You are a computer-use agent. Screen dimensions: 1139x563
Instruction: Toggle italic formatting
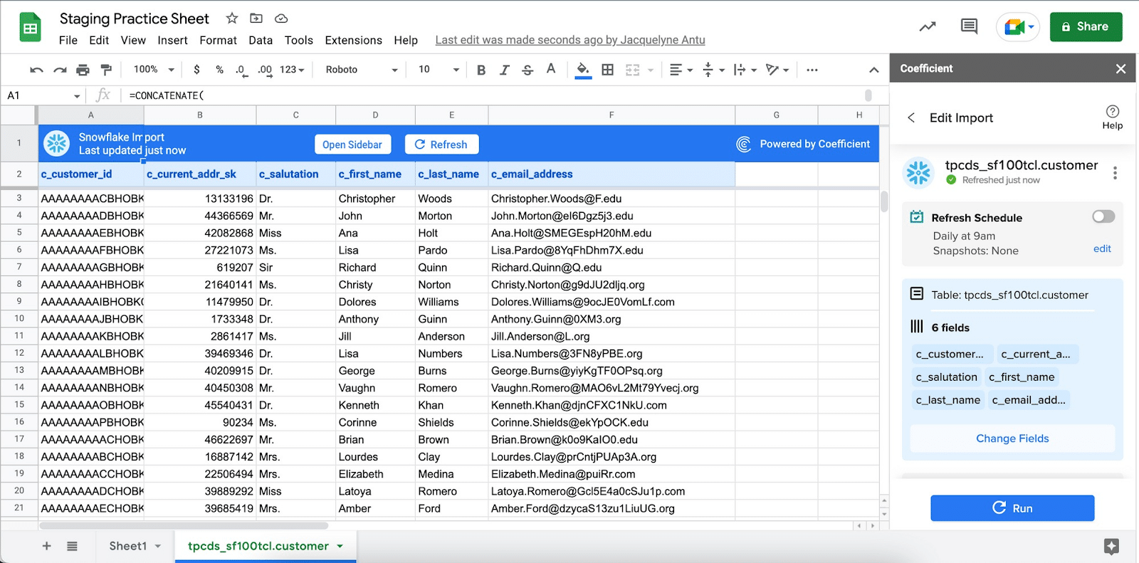point(504,70)
